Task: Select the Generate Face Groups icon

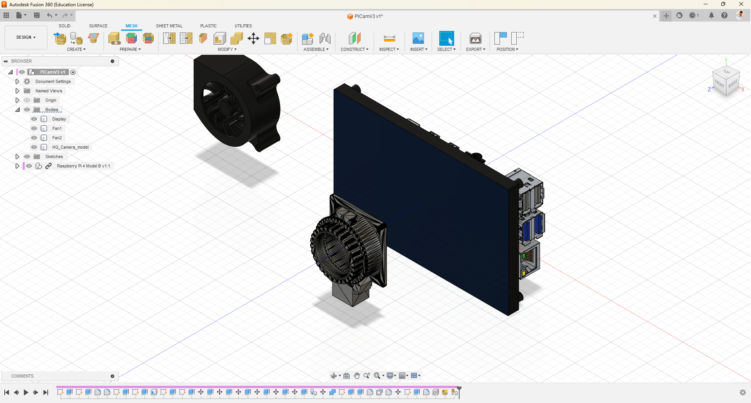Action: [x=131, y=38]
